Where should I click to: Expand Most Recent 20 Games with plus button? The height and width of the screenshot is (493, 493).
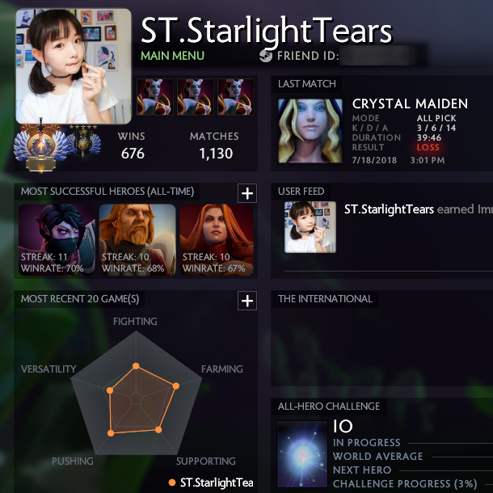[x=247, y=301]
